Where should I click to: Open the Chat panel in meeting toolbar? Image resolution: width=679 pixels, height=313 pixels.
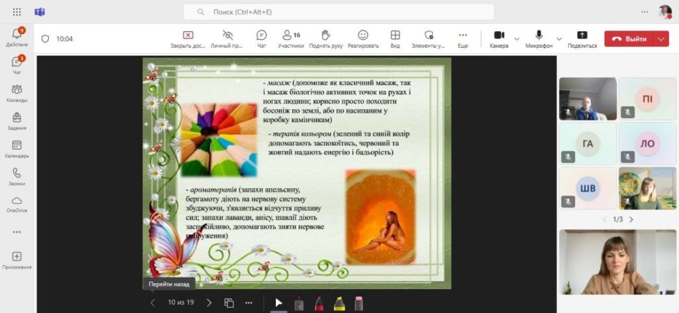point(261,38)
